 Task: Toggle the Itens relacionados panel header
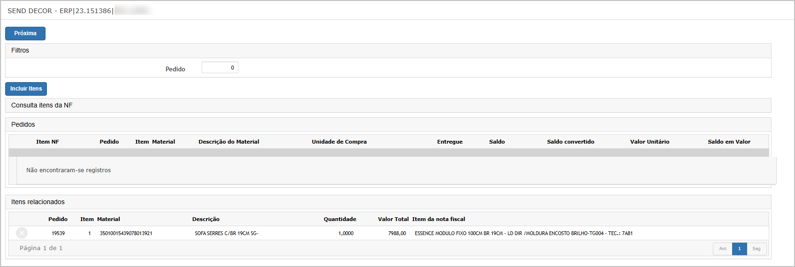coord(388,202)
